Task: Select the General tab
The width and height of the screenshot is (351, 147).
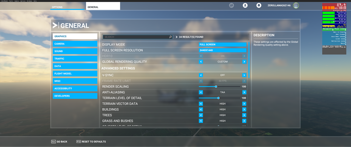Action: point(103,6)
